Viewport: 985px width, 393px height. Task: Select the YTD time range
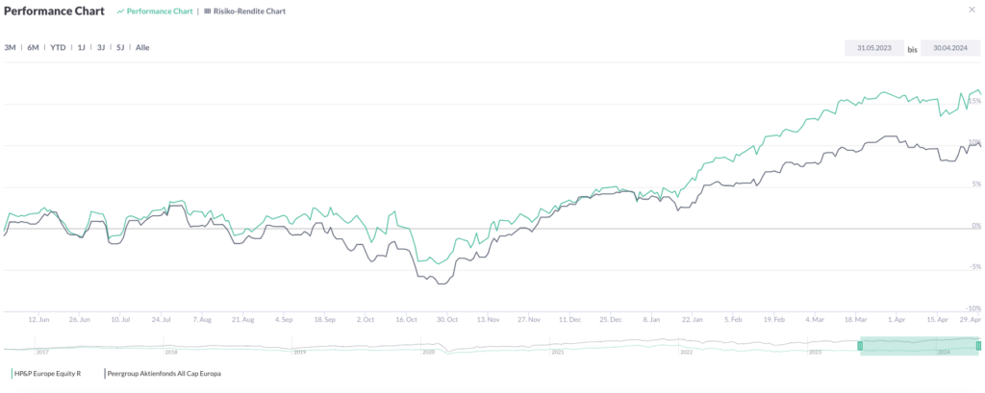pyautogui.click(x=58, y=47)
